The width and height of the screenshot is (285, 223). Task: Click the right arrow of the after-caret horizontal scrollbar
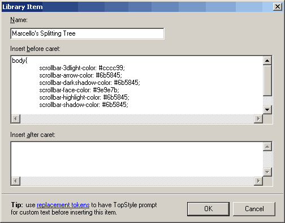258,181
